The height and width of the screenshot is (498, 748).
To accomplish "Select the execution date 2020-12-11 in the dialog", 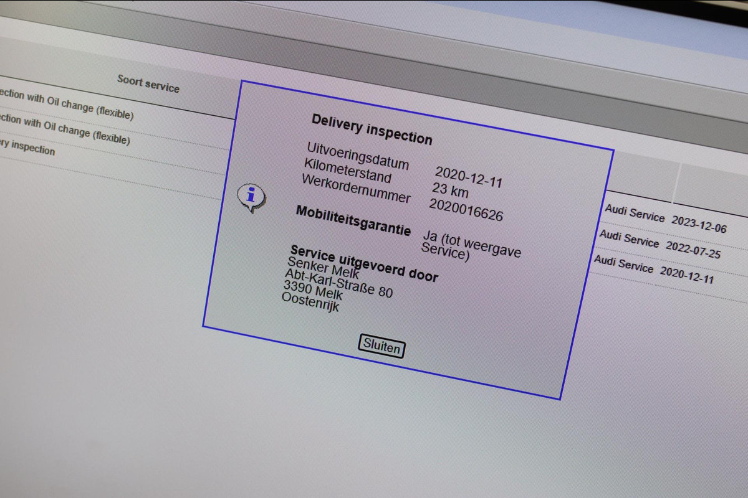I will (x=469, y=177).
